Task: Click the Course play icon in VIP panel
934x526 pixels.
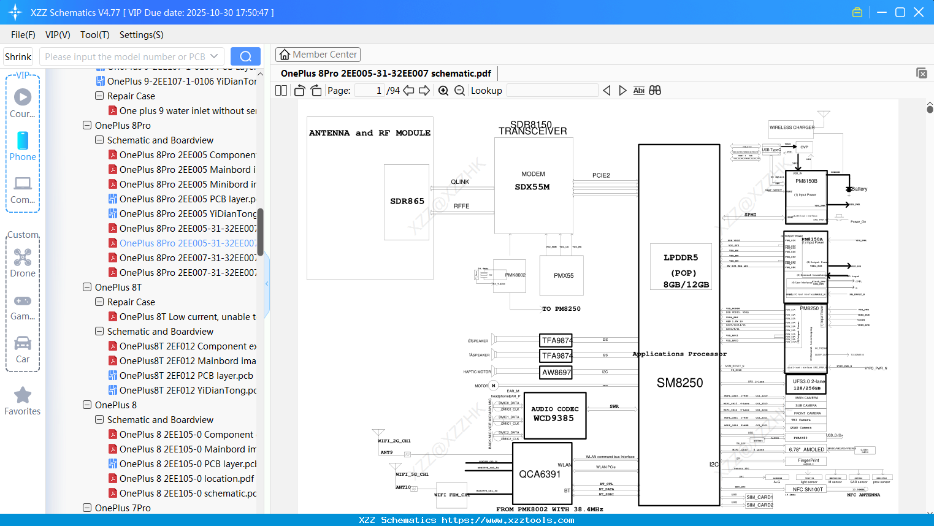Action: (22, 96)
